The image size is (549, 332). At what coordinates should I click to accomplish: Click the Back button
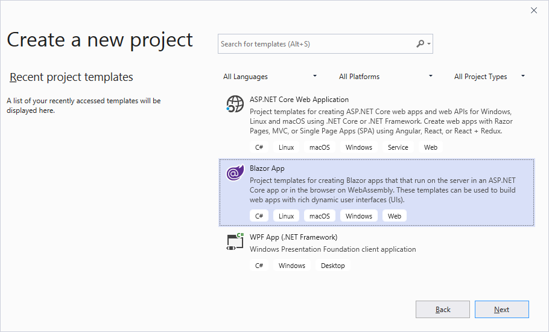(x=443, y=309)
